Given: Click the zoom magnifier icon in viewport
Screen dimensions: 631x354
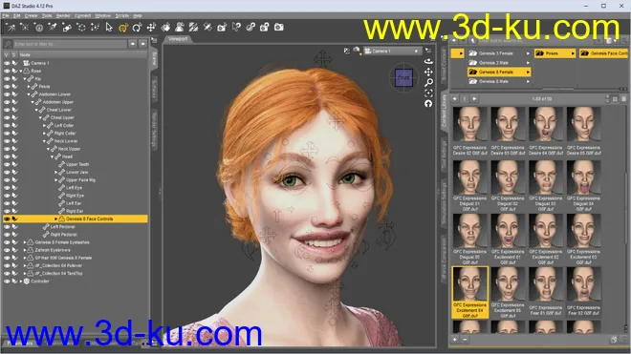Looking at the screenshot, I should 428,82.
